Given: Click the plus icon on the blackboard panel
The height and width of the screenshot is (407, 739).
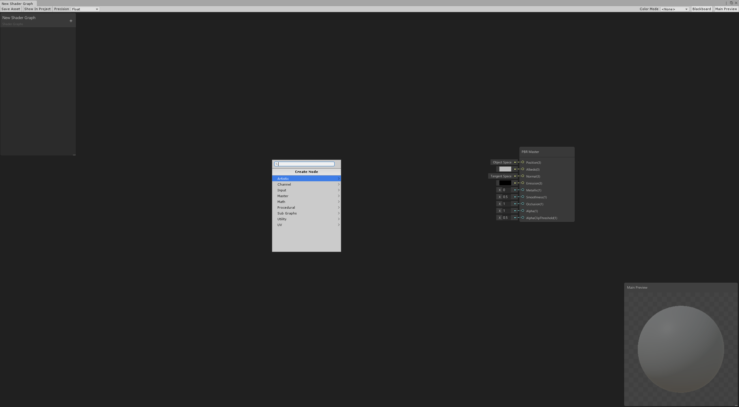Looking at the screenshot, I should click(71, 20).
